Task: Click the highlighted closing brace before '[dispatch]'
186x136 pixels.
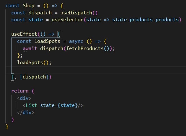Action: point(13,77)
